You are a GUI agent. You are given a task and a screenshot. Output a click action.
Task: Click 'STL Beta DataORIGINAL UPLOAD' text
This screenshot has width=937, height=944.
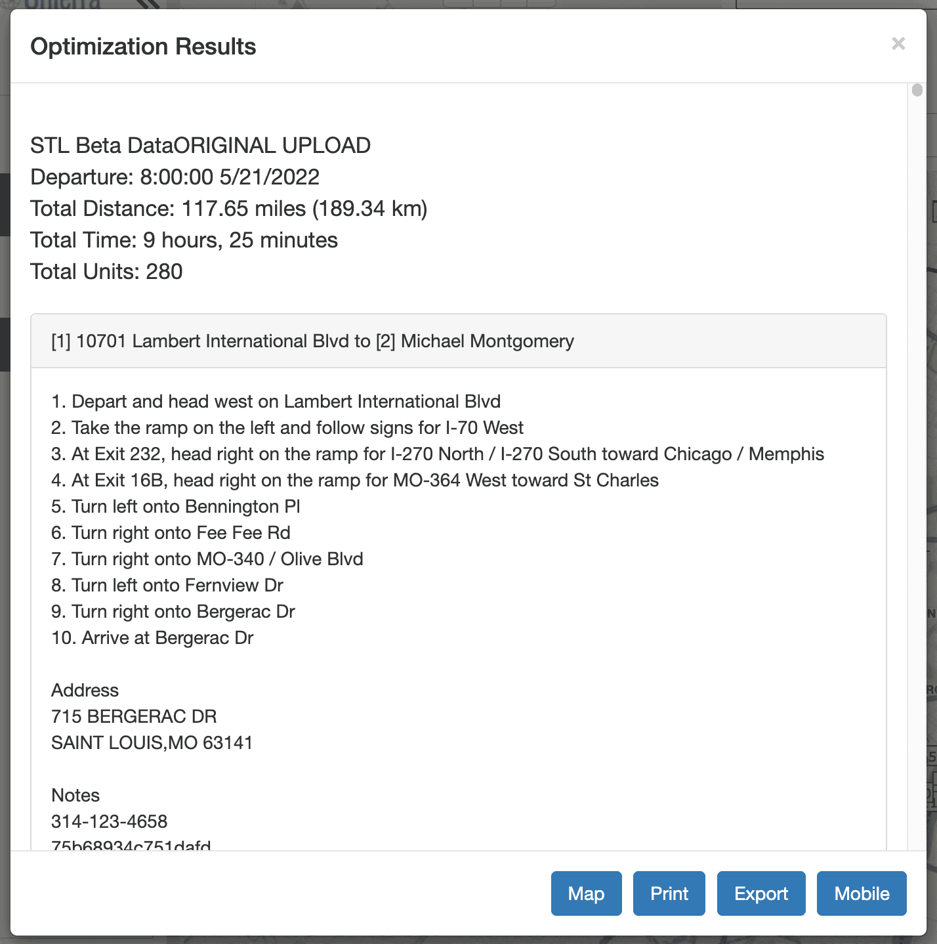(201, 145)
